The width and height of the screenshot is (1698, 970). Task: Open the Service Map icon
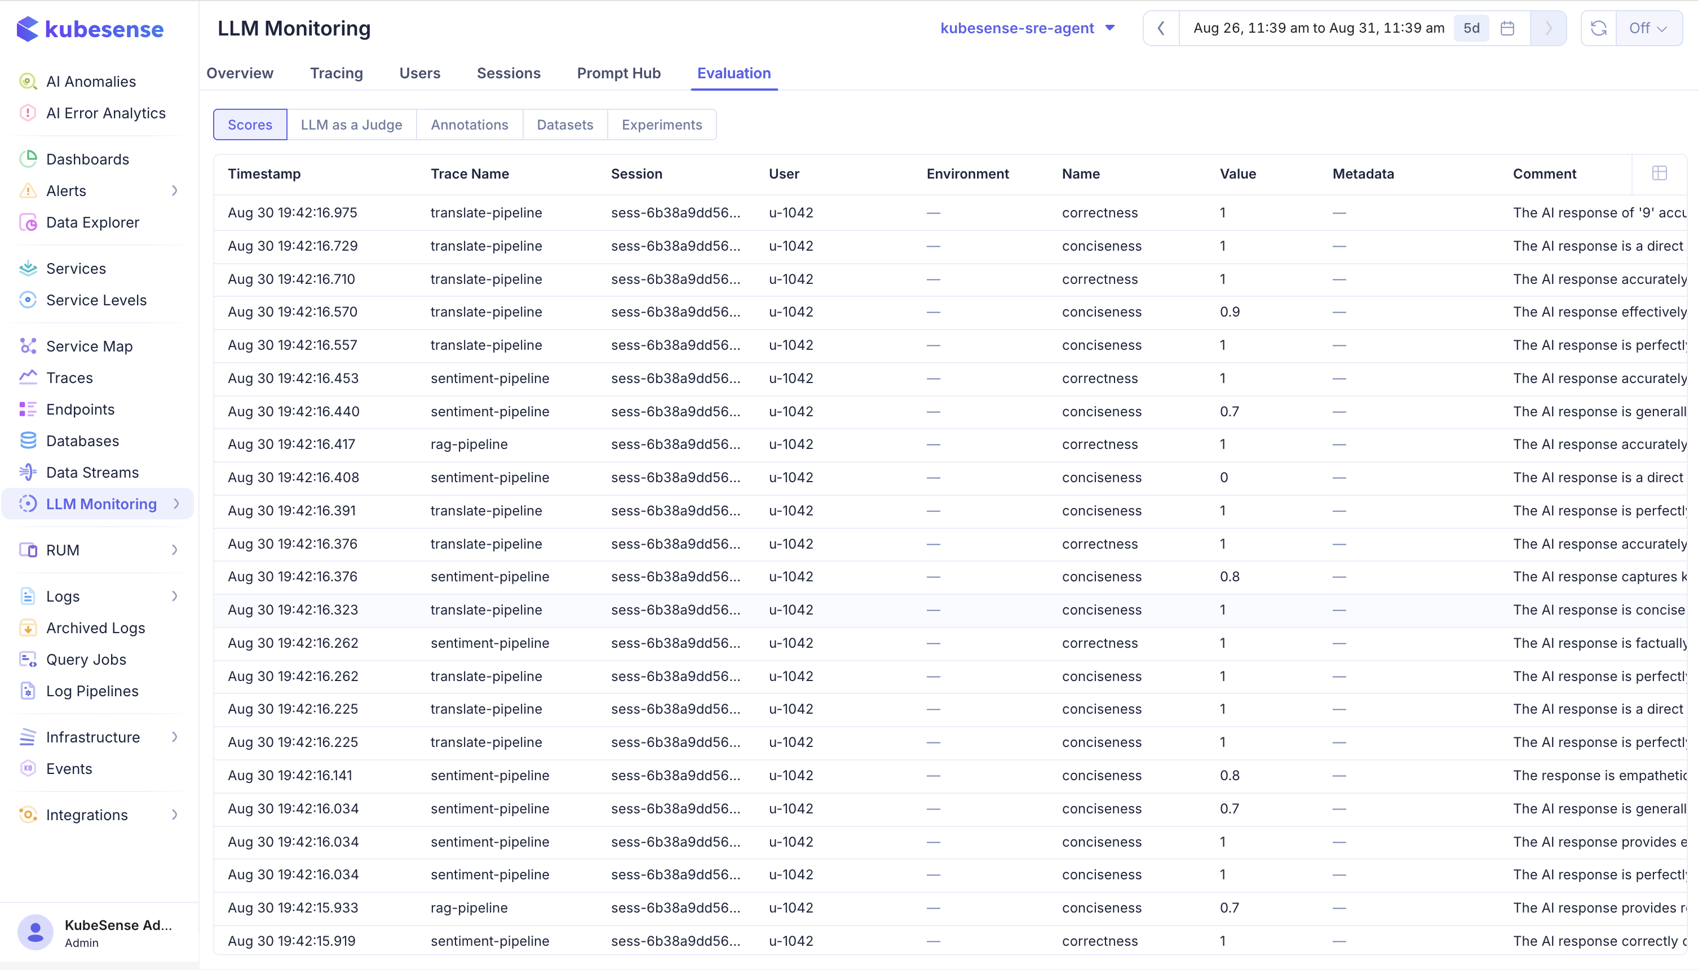(x=27, y=346)
